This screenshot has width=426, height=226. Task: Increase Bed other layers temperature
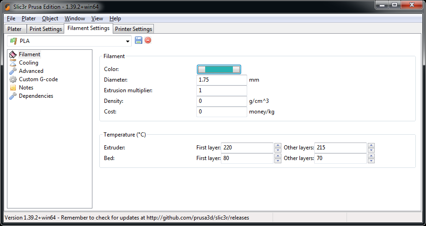[371, 156]
